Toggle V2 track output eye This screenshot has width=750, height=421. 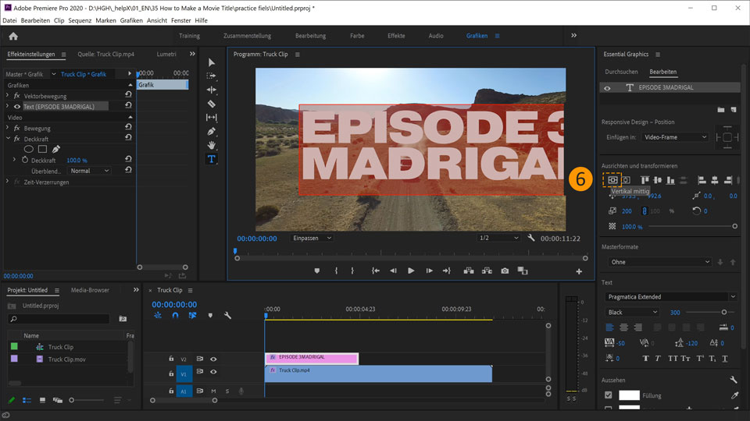213,359
